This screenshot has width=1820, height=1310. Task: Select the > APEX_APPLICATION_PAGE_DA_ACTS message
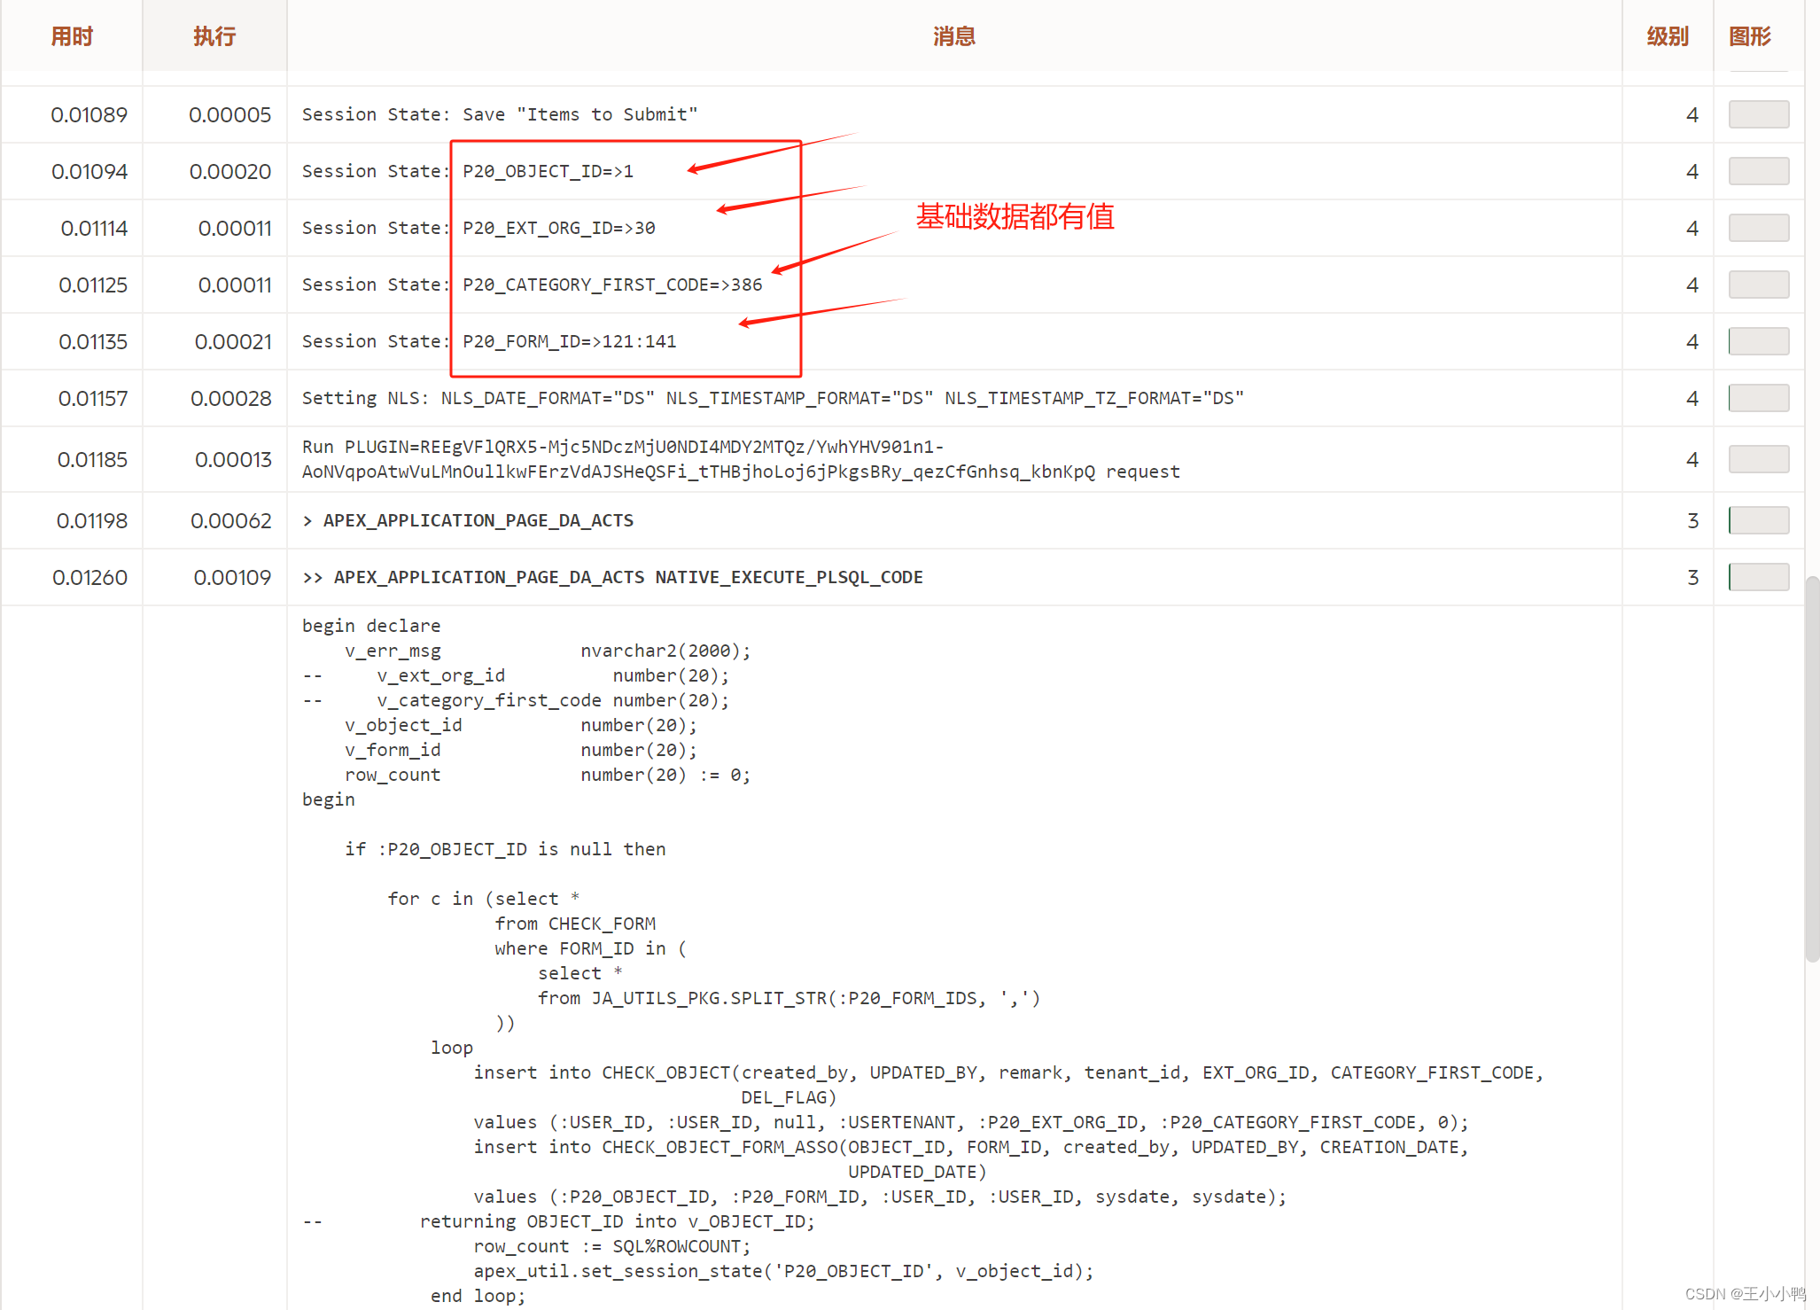coord(468,520)
